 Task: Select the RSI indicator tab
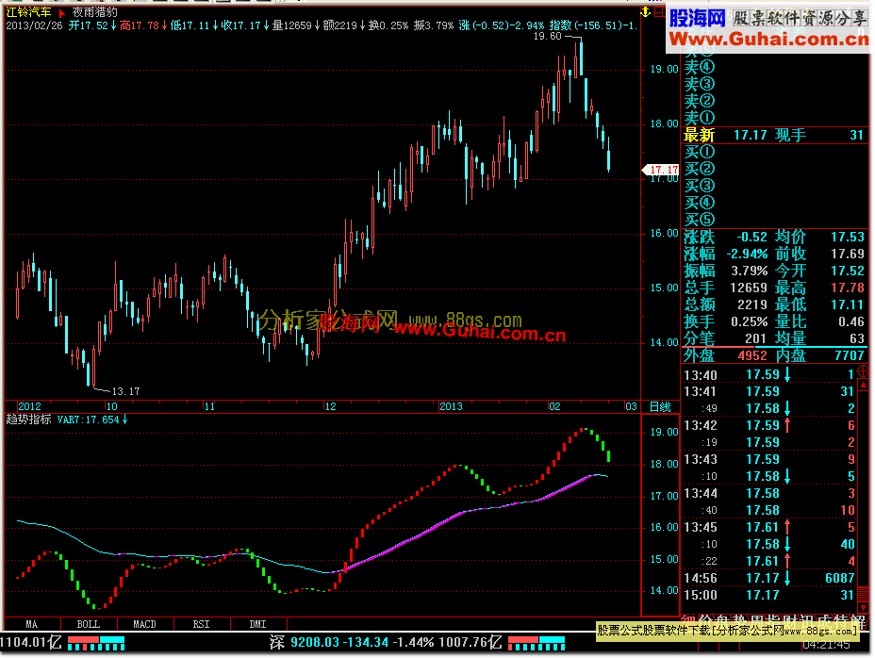pos(202,624)
